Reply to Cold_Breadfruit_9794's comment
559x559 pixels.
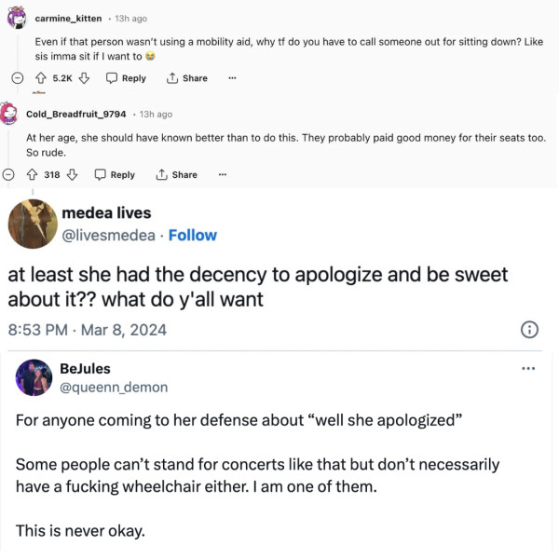point(115,174)
